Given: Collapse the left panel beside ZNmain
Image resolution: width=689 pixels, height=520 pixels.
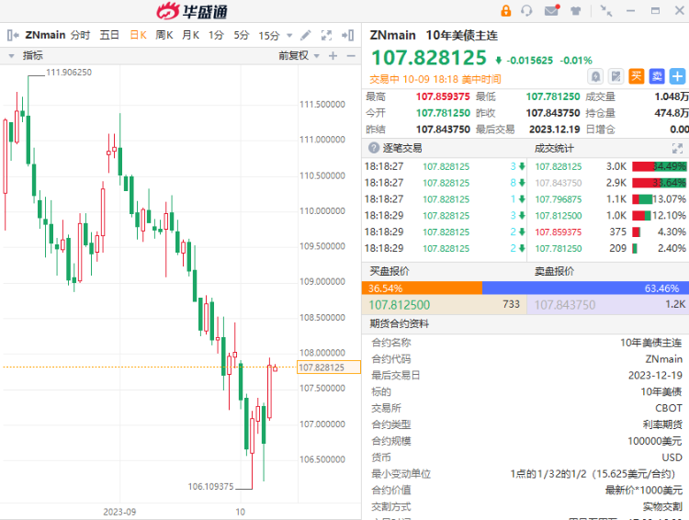Looking at the screenshot, I should coord(12,35).
